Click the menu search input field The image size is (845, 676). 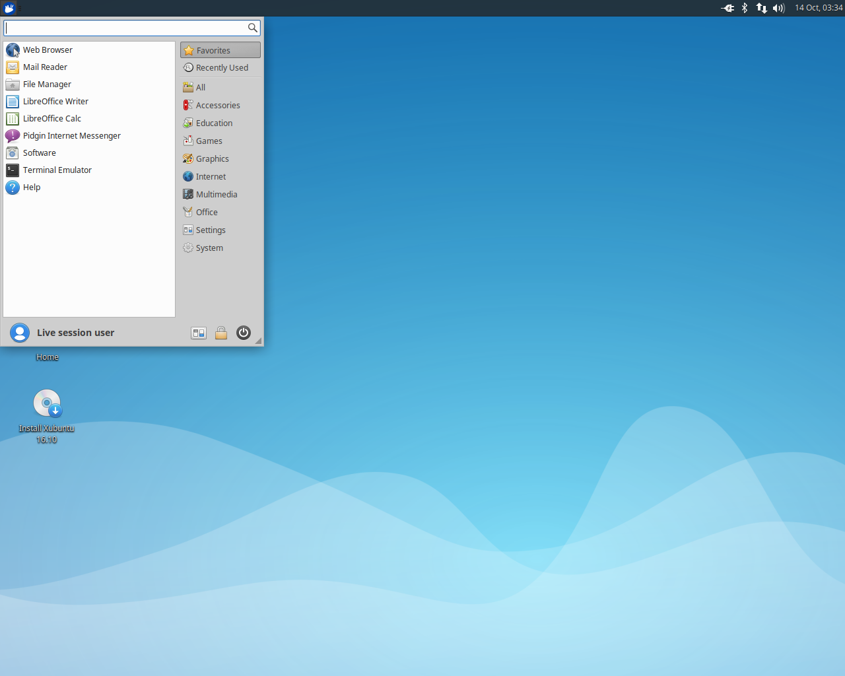125,28
